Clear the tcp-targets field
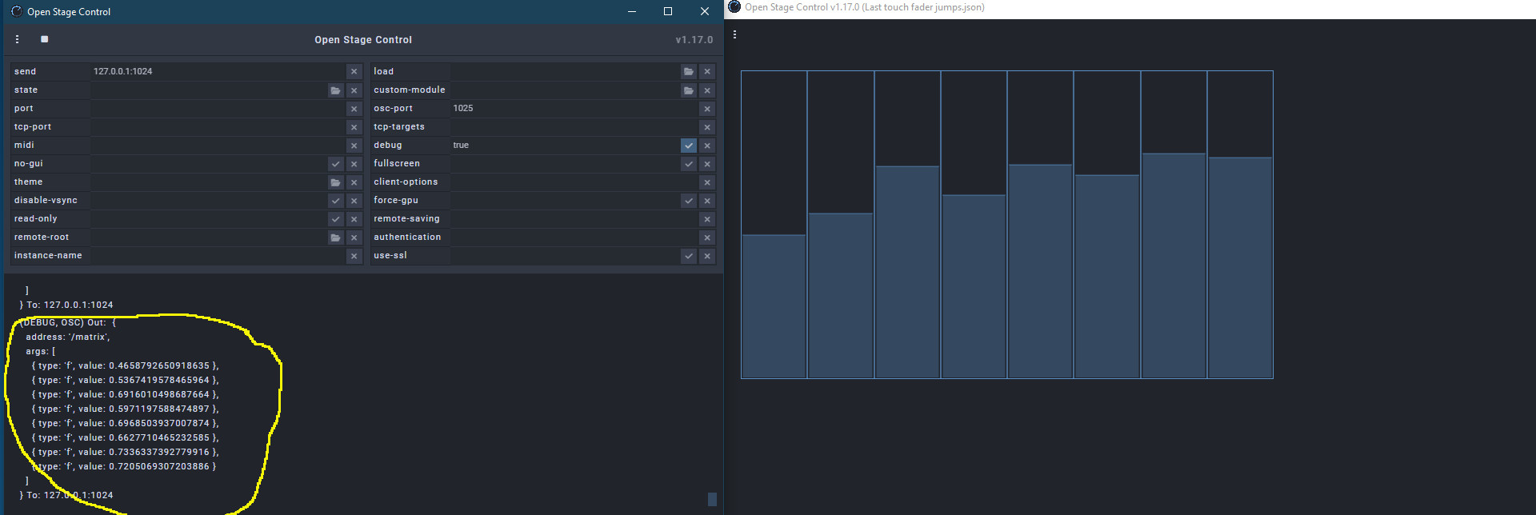 pyautogui.click(x=707, y=127)
